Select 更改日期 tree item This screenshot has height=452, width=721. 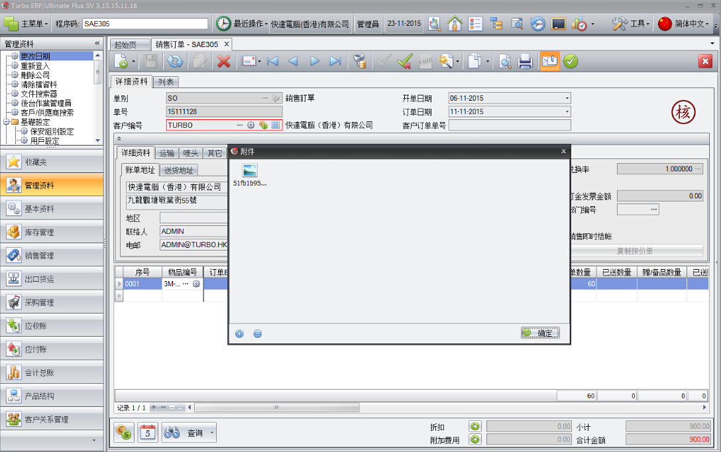pos(35,56)
